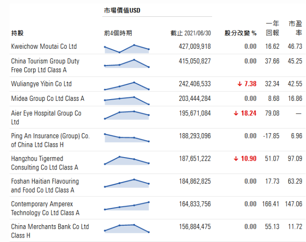Click Foshan Haitian Flavouring and Food
Image resolution: width=306 pixels, height=242 pixels.
(45, 185)
